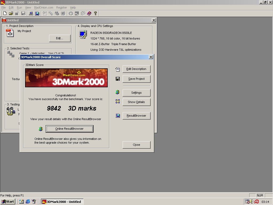This screenshot has height=205, width=273.
Task: Click the magnifier icon beside ResultBrowser
Action: coord(117,115)
